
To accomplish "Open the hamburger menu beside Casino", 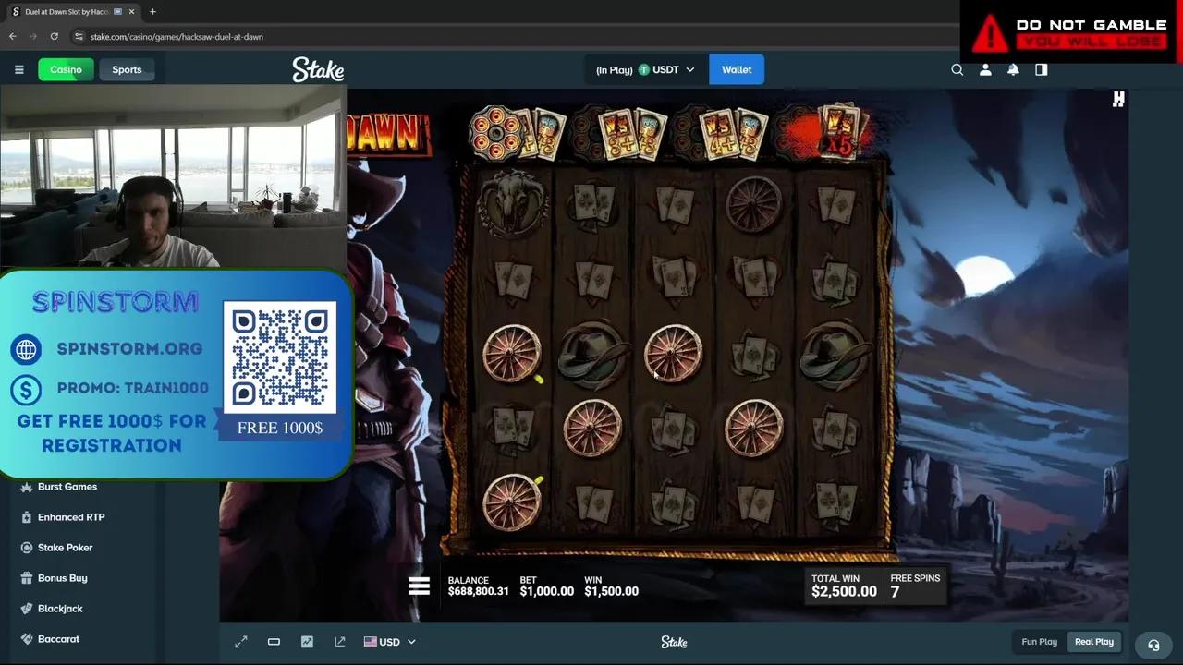I will [x=18, y=69].
